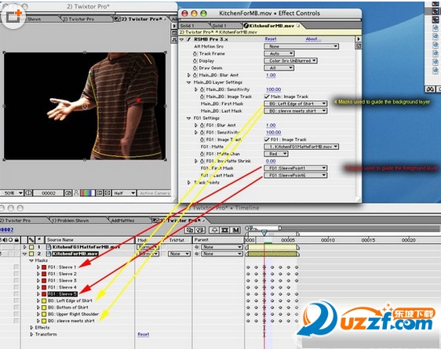This screenshot has width=441, height=349.
Task: Click the FG1 Sensitivity value 100.00
Action: [273, 133]
